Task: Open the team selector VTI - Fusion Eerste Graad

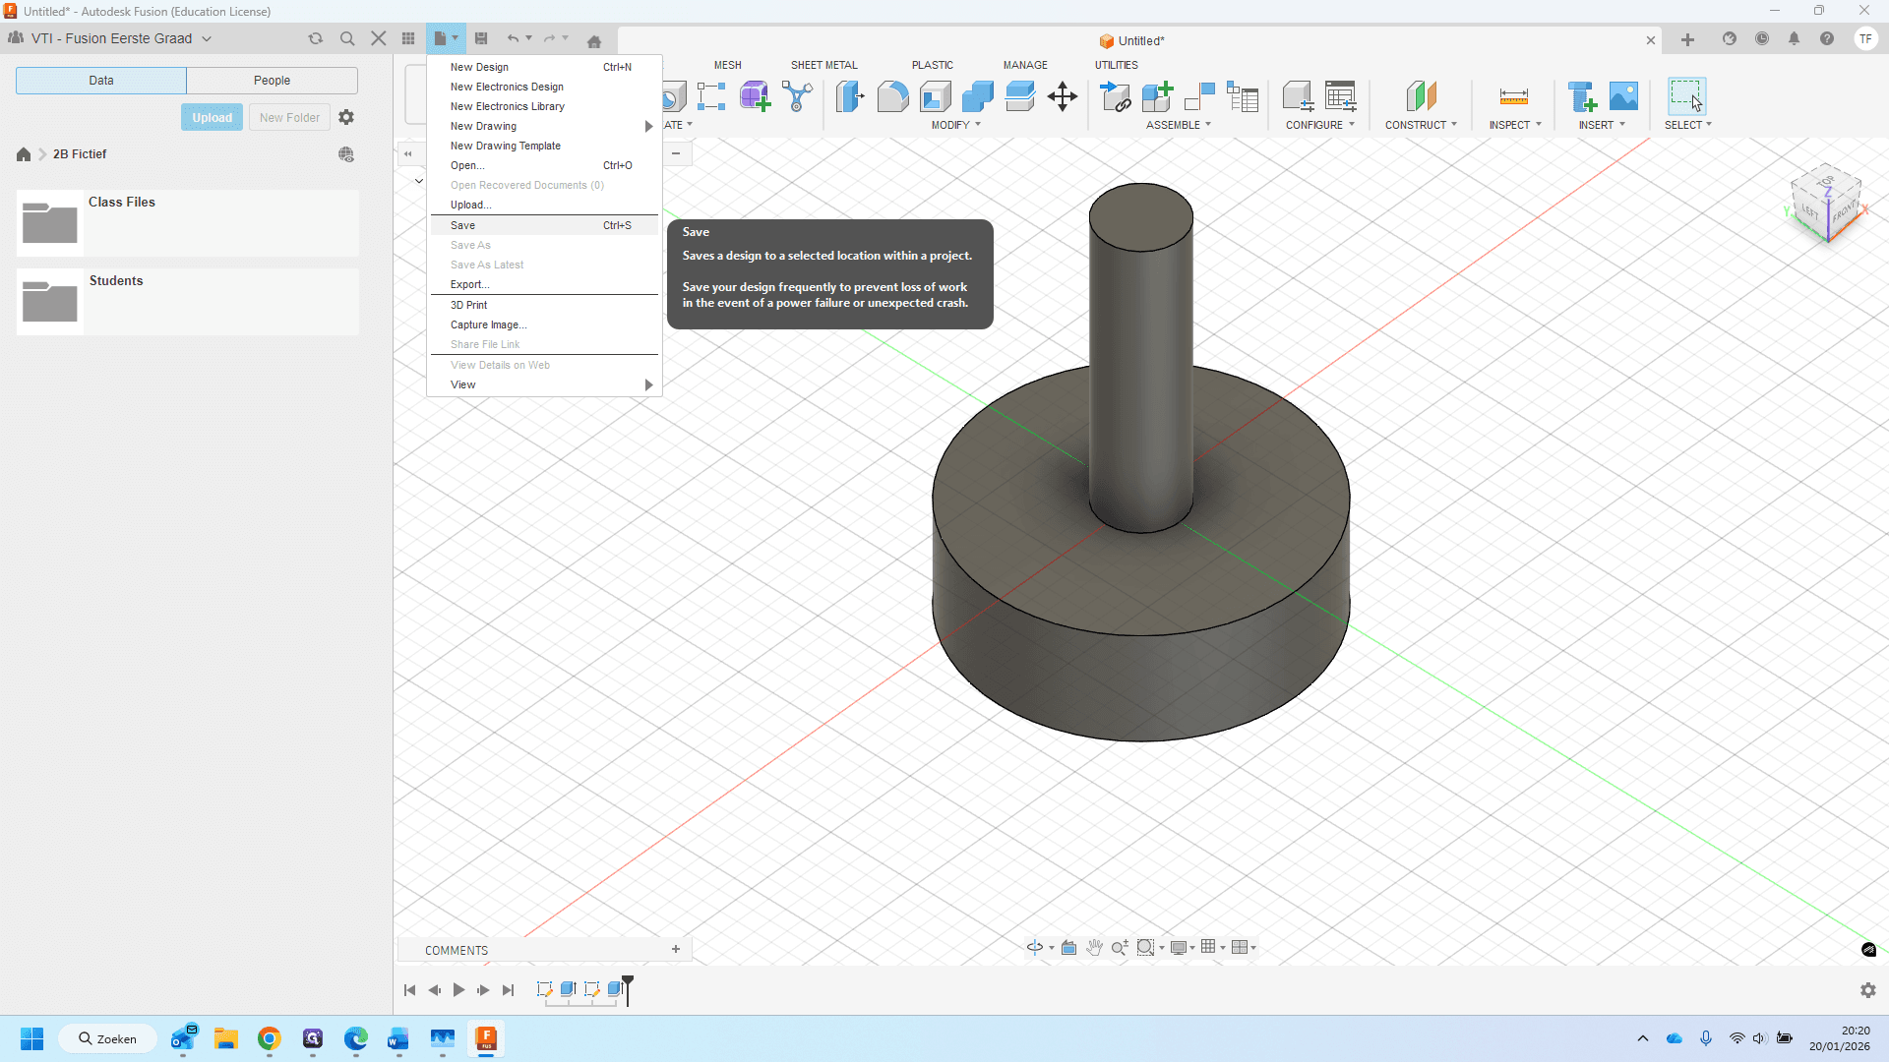Action: coord(110,38)
